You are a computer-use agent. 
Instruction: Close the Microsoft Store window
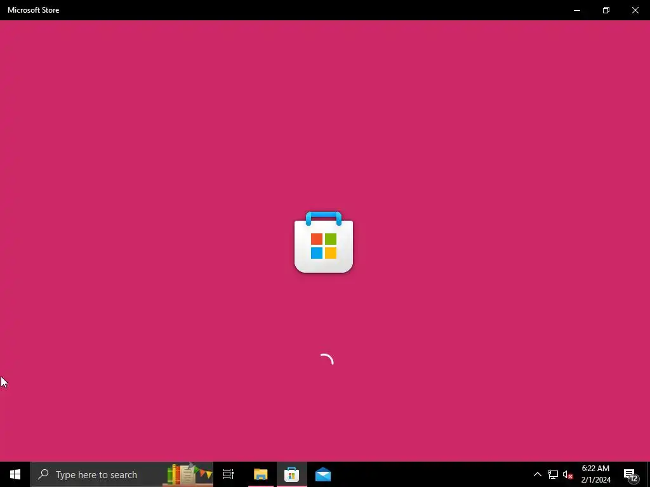tap(635, 10)
